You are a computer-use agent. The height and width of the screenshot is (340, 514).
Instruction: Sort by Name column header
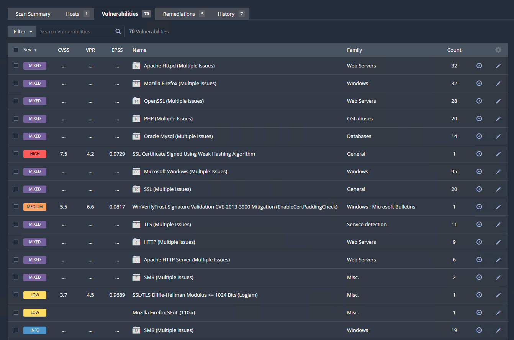[139, 50]
